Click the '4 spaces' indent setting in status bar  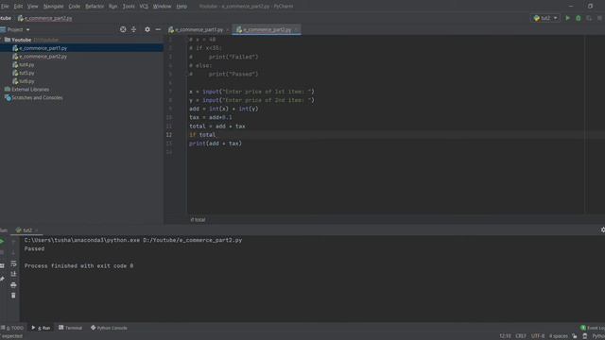pyautogui.click(x=559, y=336)
